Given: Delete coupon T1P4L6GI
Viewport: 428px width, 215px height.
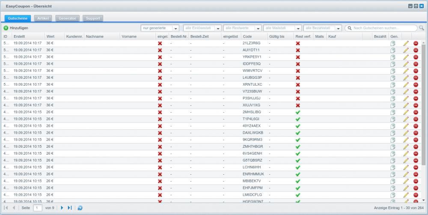Looking at the screenshot, I should point(416,119).
